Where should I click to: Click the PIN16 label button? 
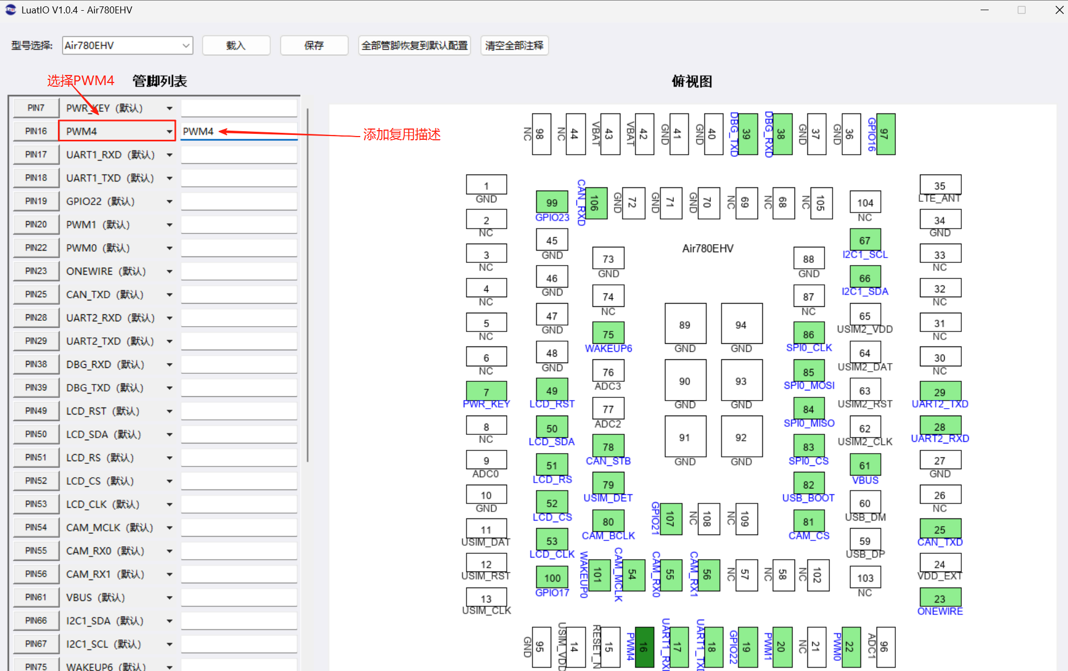click(36, 131)
